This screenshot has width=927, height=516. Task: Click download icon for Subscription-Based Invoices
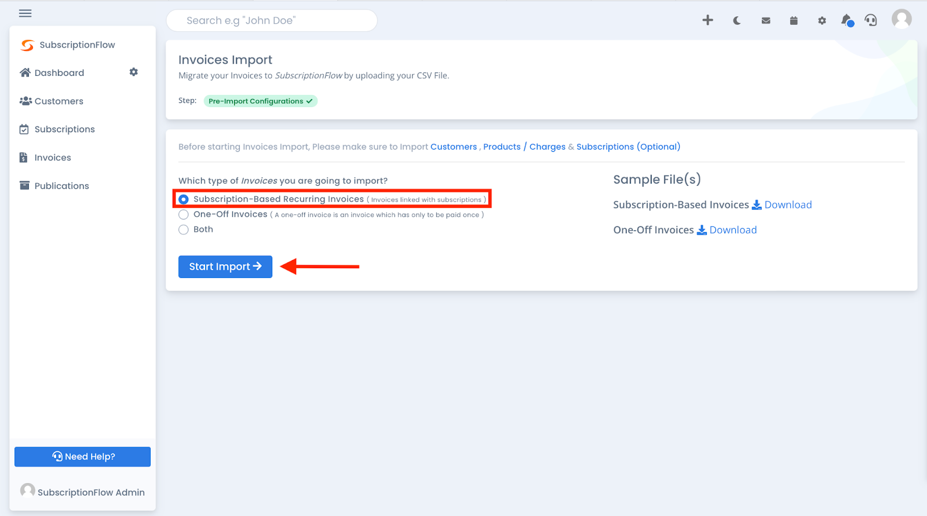click(x=757, y=205)
